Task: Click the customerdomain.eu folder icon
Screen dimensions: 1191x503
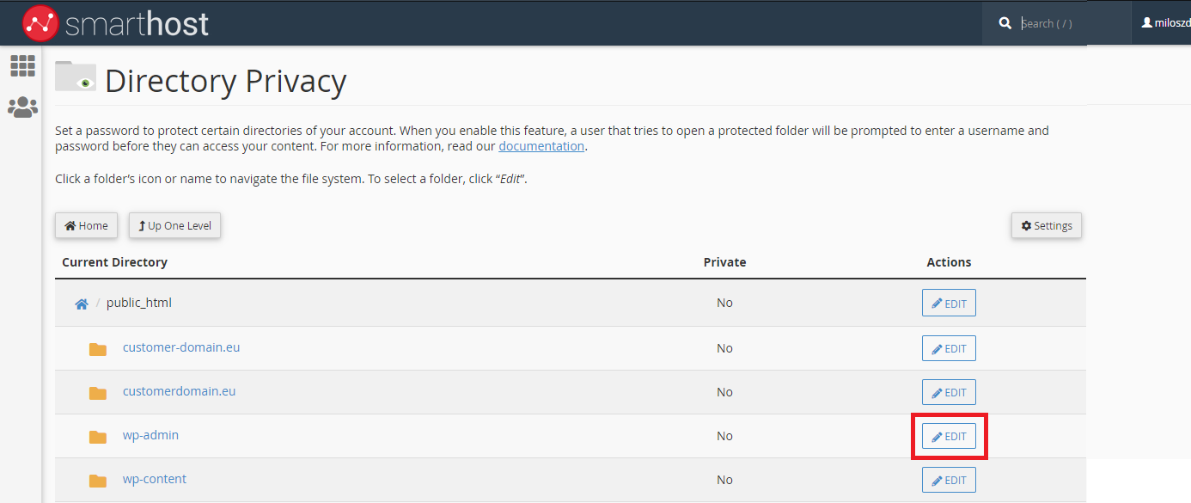Action: 98,393
